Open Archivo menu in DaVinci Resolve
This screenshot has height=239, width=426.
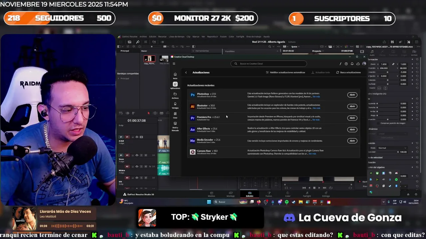(x=143, y=37)
